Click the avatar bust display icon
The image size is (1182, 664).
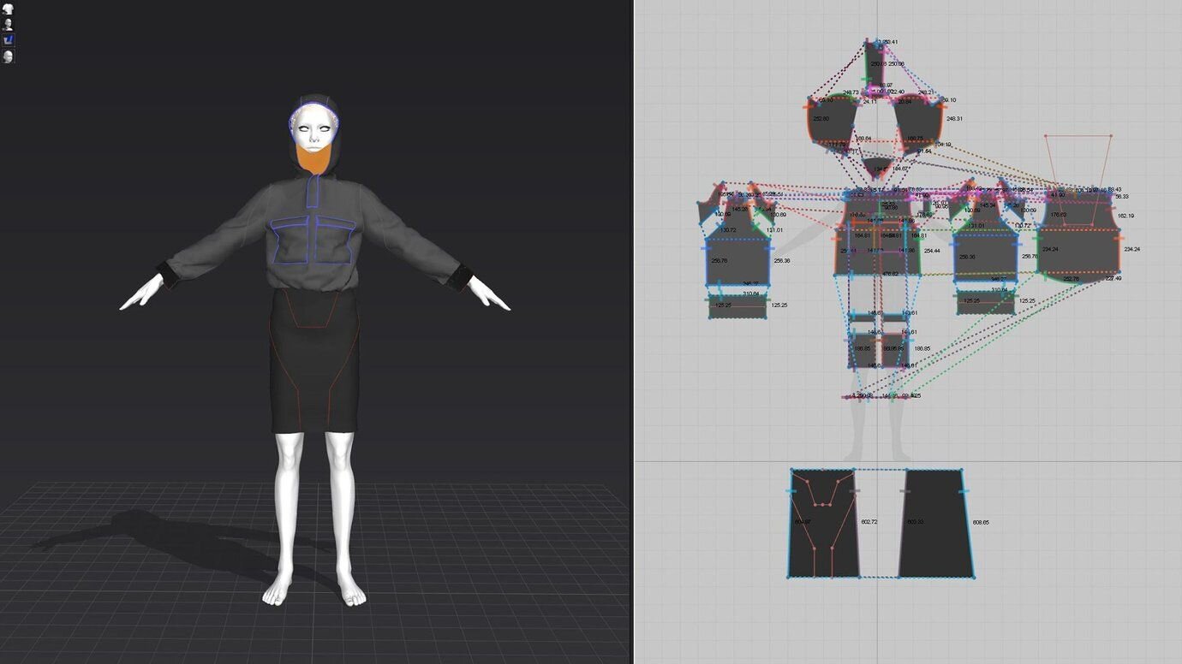(8, 24)
